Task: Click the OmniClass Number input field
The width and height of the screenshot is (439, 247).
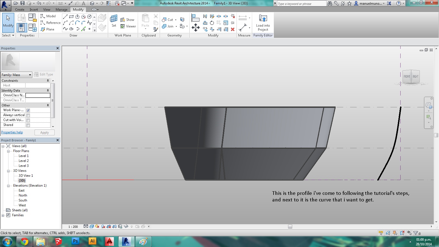Action: coord(38,95)
